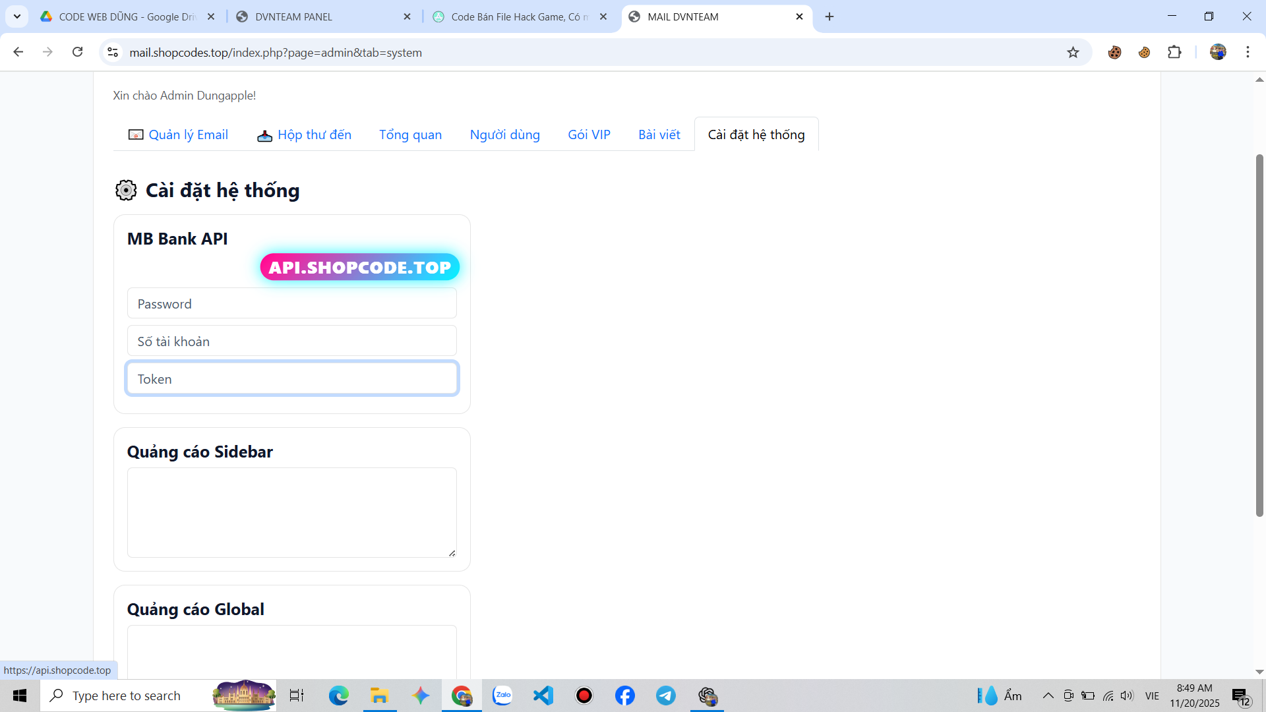Switch to the DVNTEAM PANEL browser tab
The width and height of the screenshot is (1266, 712).
tap(323, 16)
